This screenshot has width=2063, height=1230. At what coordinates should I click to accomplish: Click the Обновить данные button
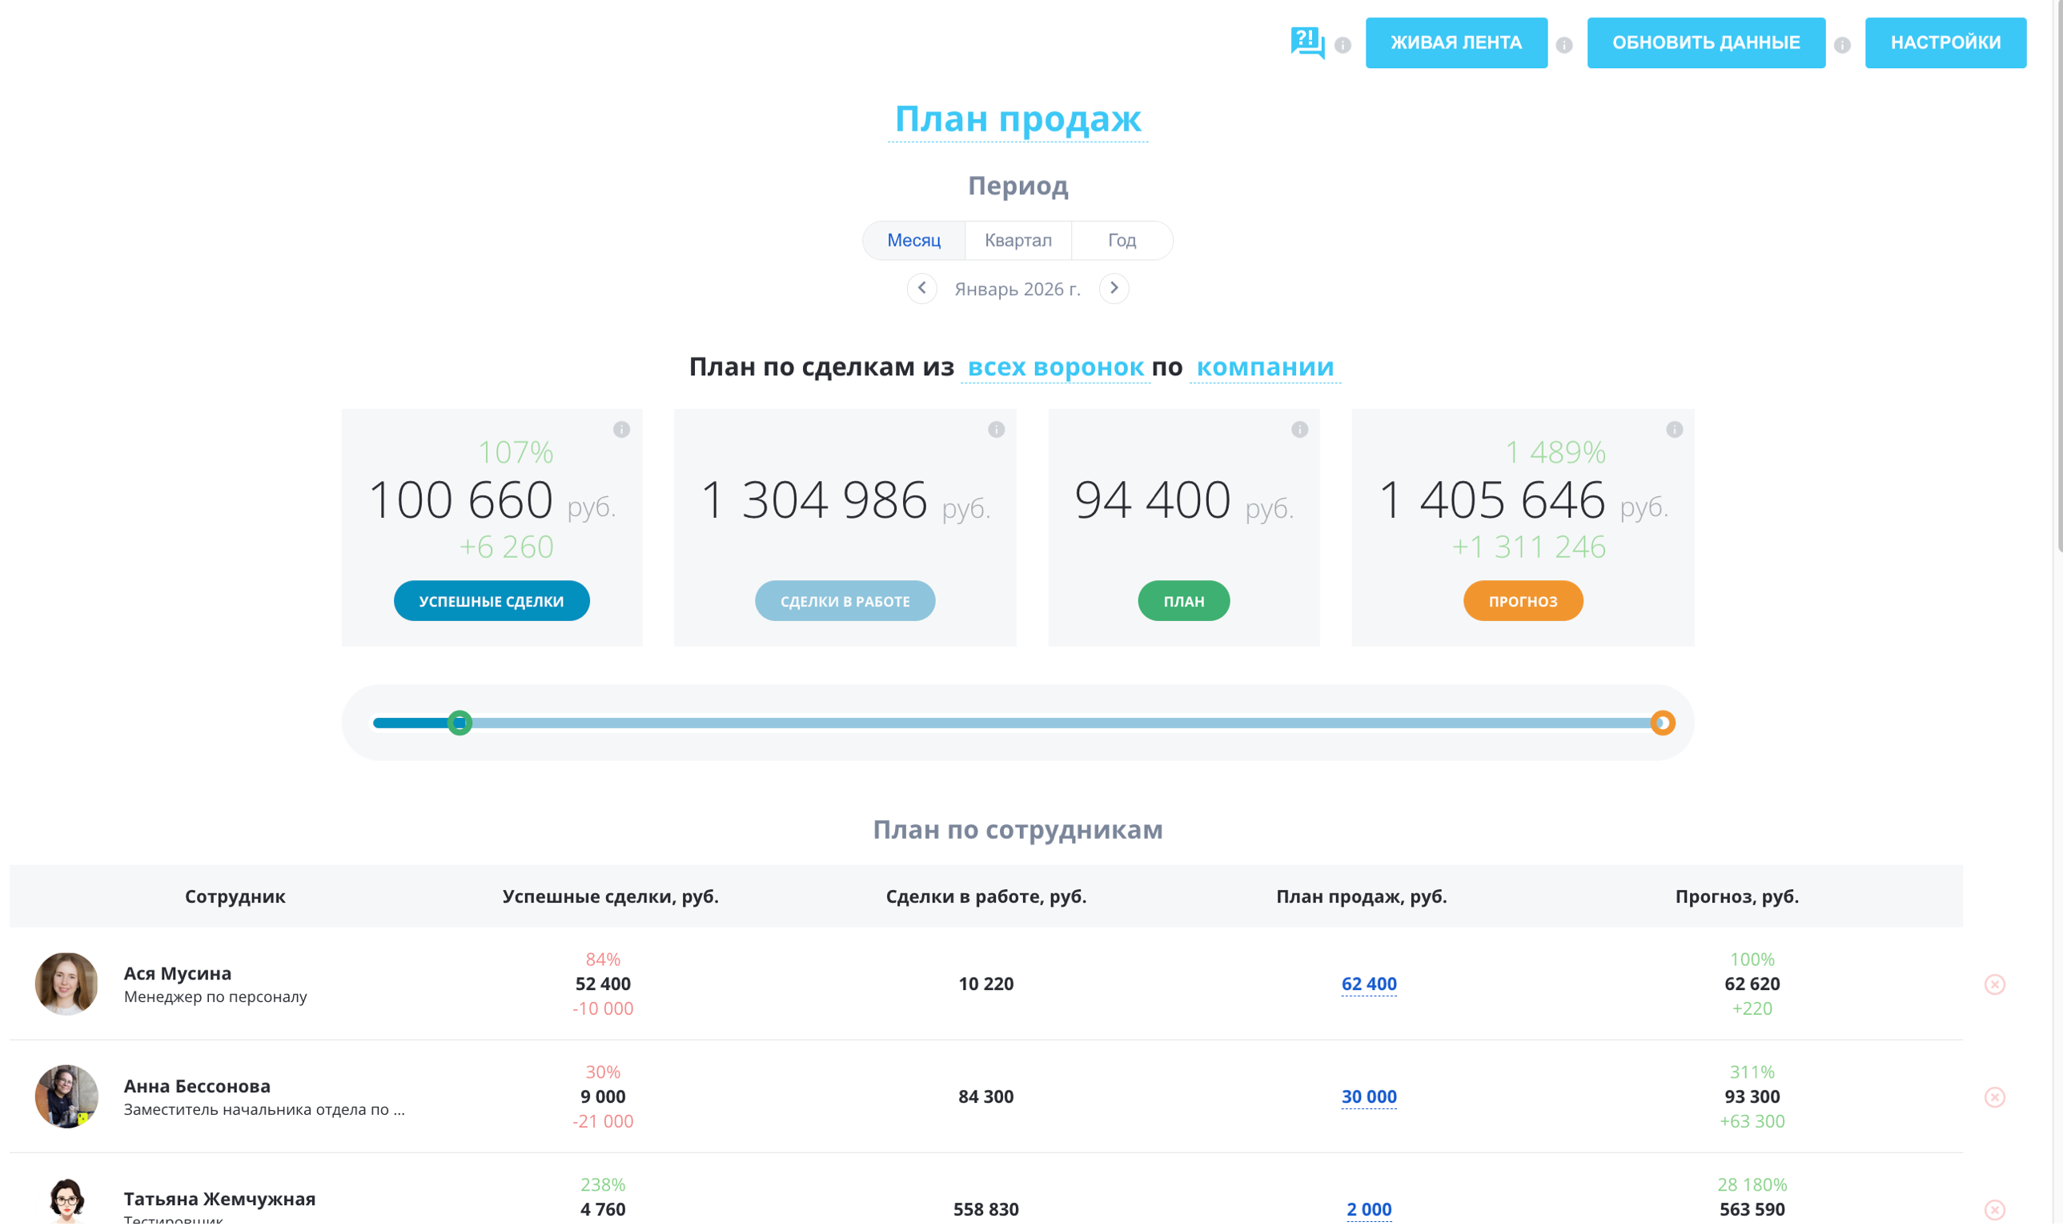pyautogui.click(x=1706, y=42)
